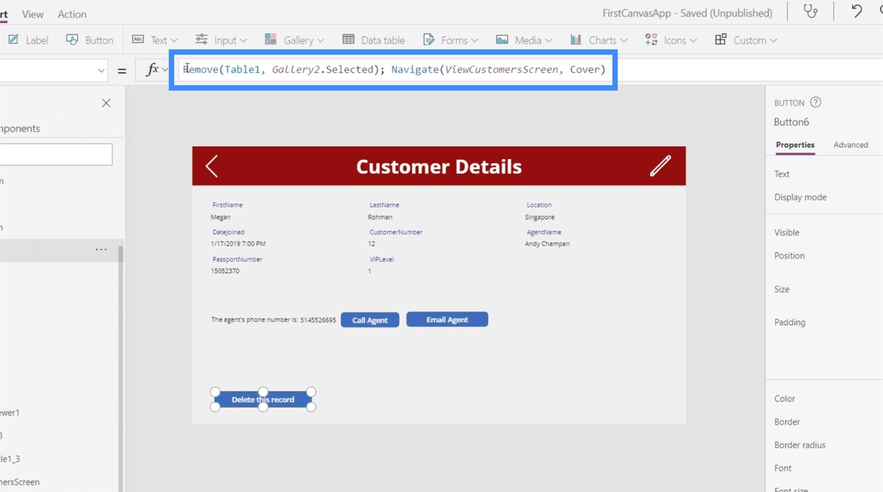This screenshot has width=883, height=492.
Task: Insert a Data table
Action: click(373, 40)
